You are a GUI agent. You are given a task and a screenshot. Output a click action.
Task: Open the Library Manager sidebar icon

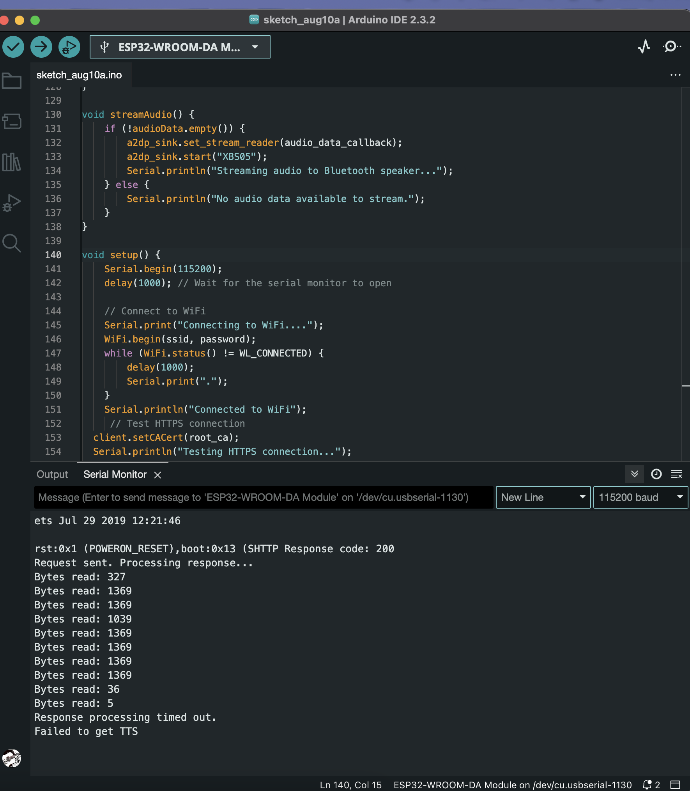12,162
